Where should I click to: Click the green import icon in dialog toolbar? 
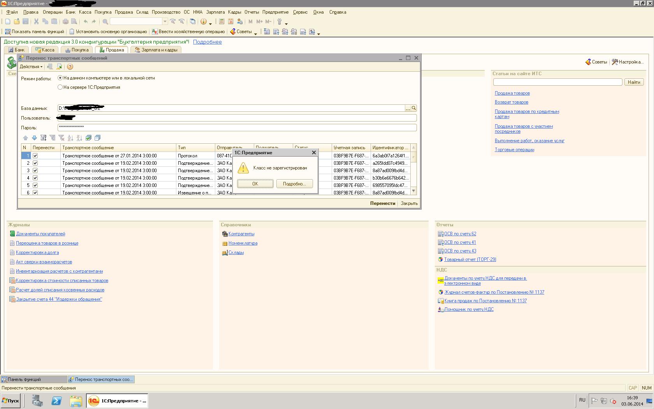(x=59, y=67)
